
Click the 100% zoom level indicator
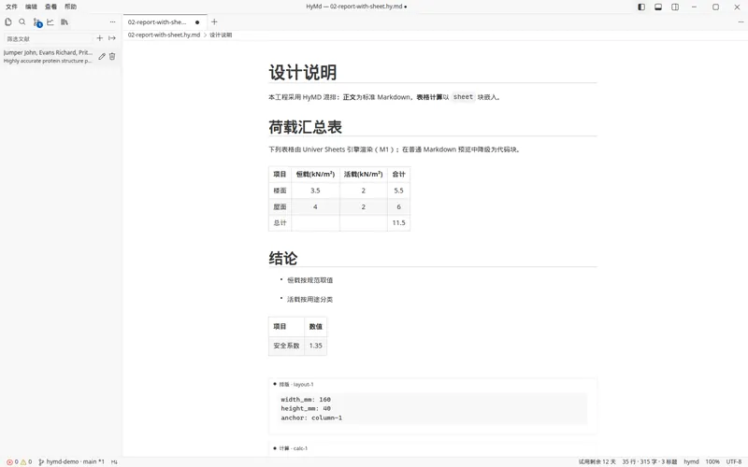click(712, 461)
